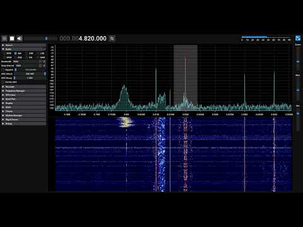Screen dimensions: 303x227
Task: Switch tuning mode with icon beside frequency
Action: (112, 38)
